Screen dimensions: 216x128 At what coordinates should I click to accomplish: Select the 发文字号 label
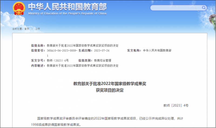(x=38, y=60)
